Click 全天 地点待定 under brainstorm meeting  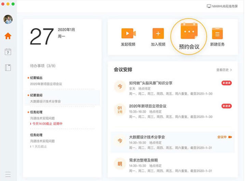(x=140, y=89)
